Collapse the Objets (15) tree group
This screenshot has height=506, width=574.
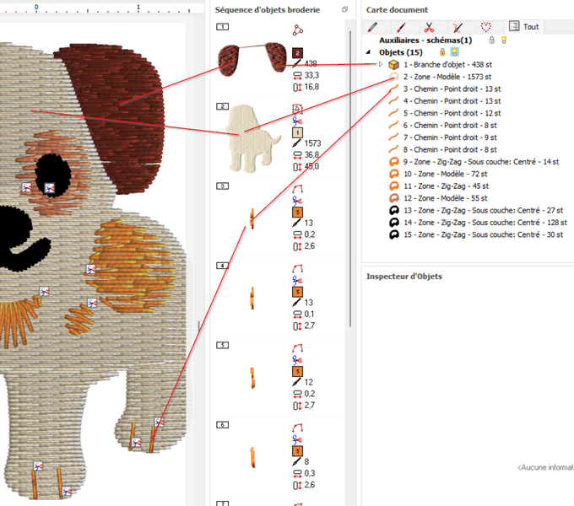(x=368, y=52)
